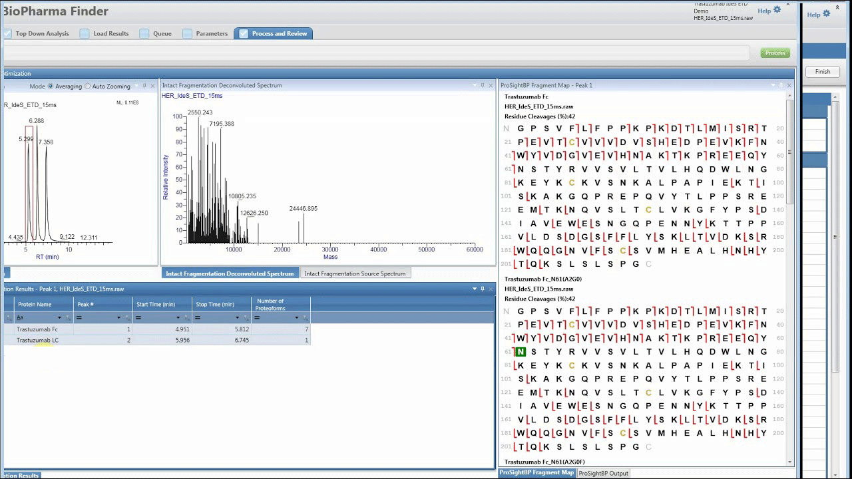The image size is (852, 479).
Task: Collapse header using chevron above main Help
Action: [x=789, y=5]
